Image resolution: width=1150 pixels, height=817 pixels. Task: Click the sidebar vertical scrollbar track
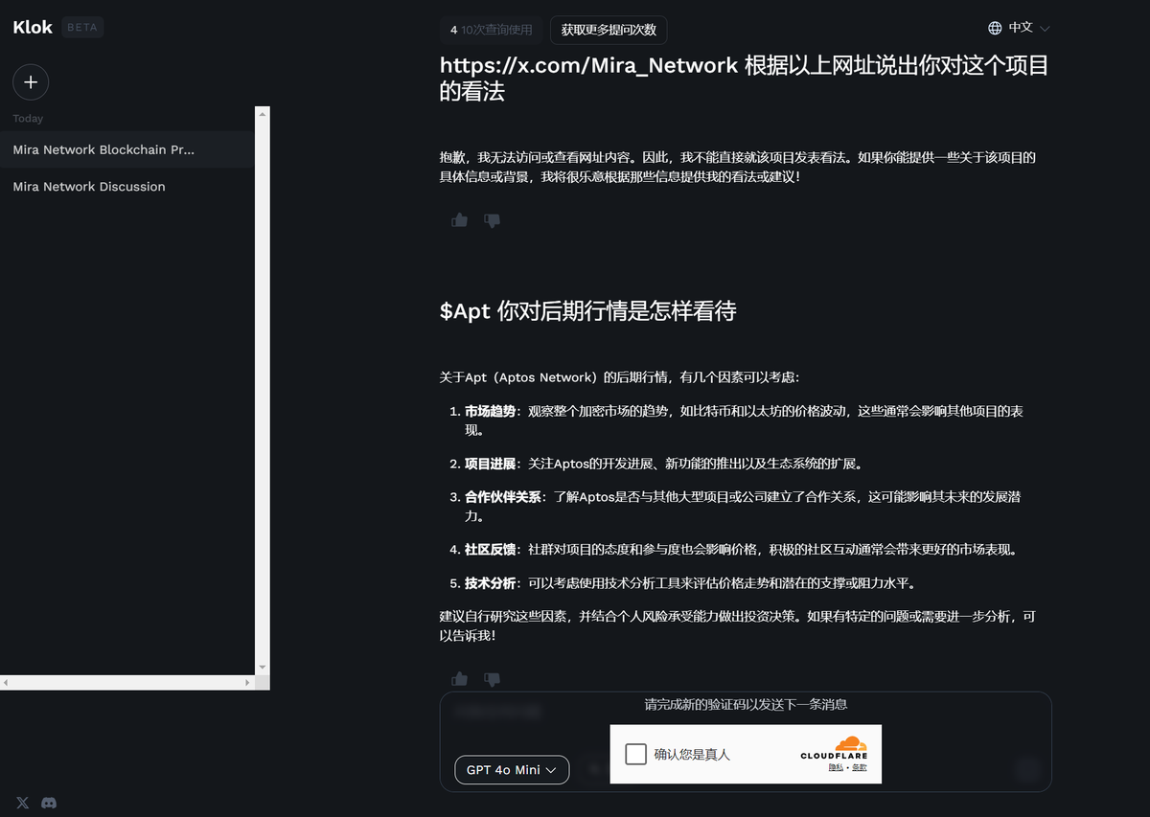[263, 390]
